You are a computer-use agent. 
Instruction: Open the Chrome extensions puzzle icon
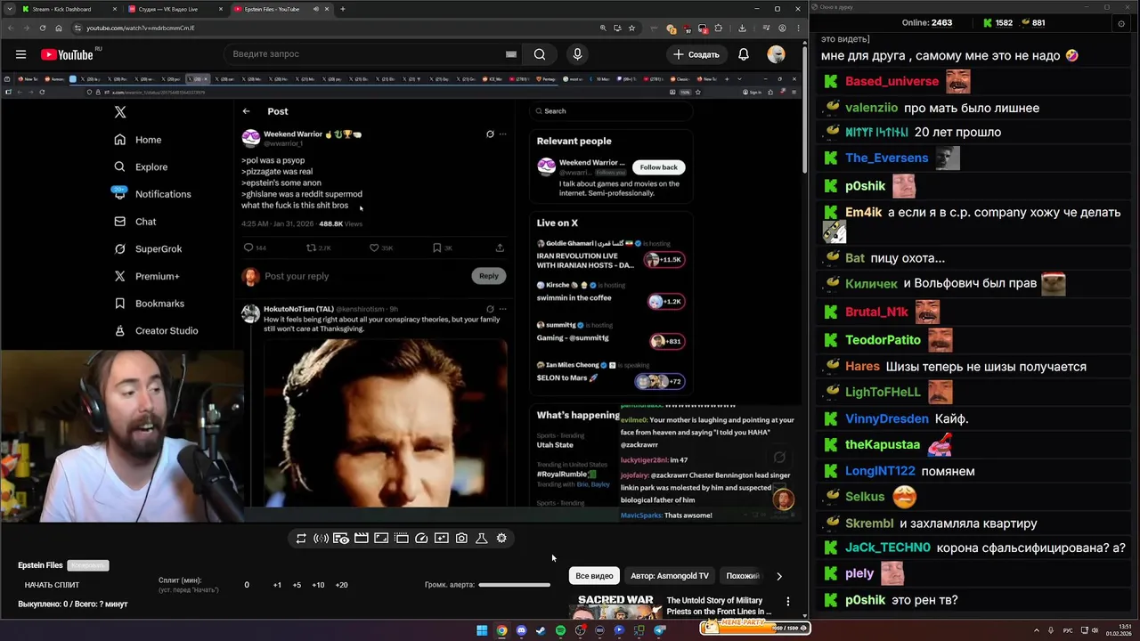pyautogui.click(x=719, y=28)
